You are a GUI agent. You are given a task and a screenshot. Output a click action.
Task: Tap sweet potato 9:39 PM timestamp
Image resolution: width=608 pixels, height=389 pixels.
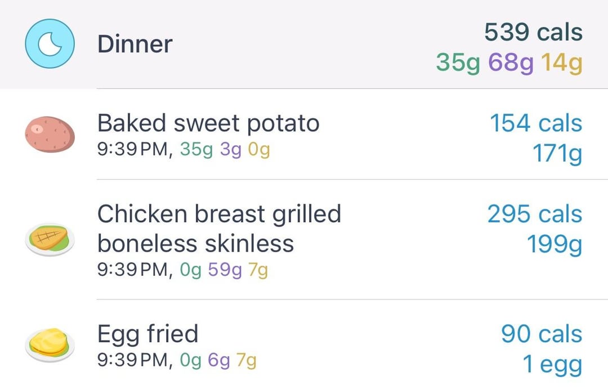[x=135, y=149]
